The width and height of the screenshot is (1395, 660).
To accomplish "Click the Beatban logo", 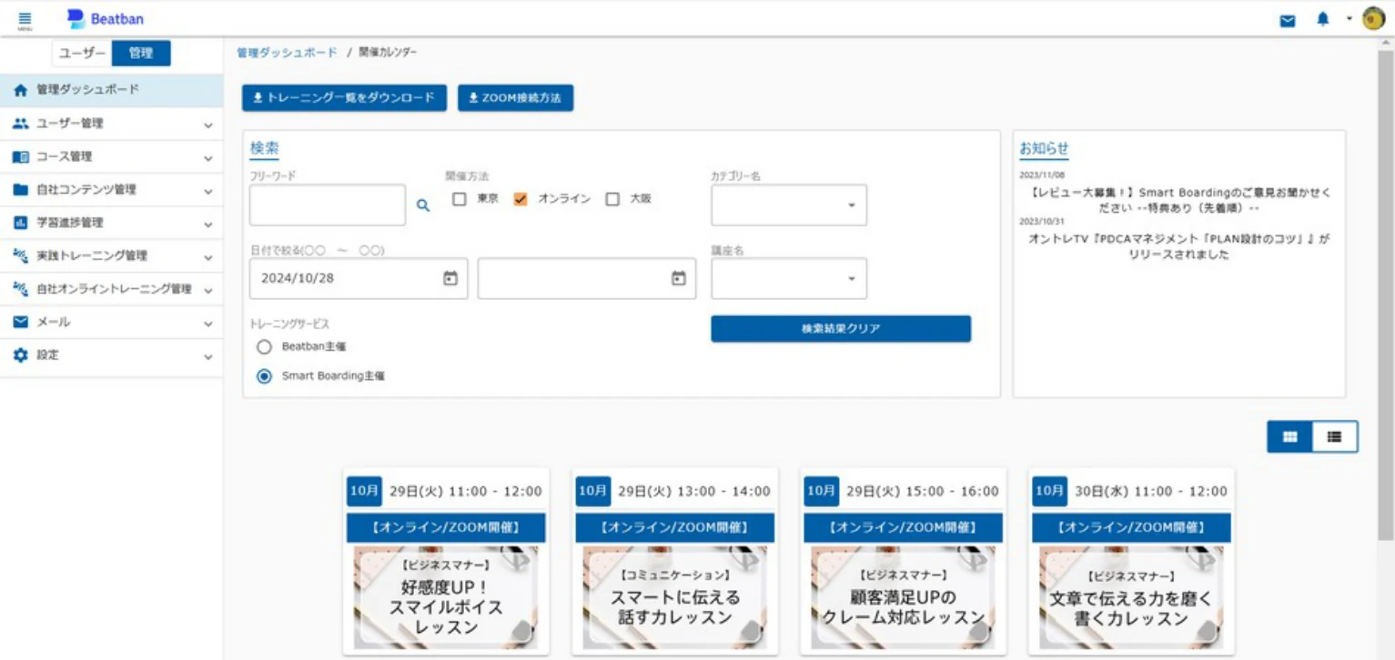I will (106, 19).
